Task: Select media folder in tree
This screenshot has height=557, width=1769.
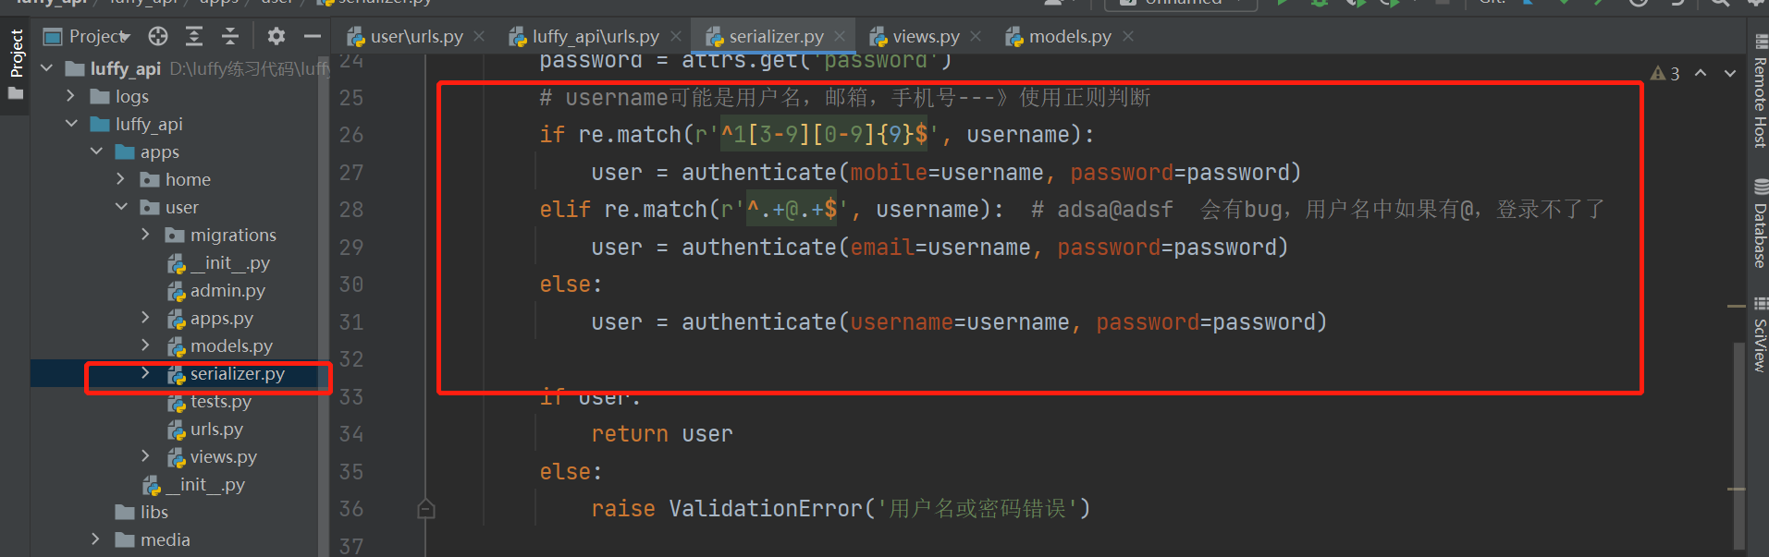Action: pyautogui.click(x=153, y=539)
